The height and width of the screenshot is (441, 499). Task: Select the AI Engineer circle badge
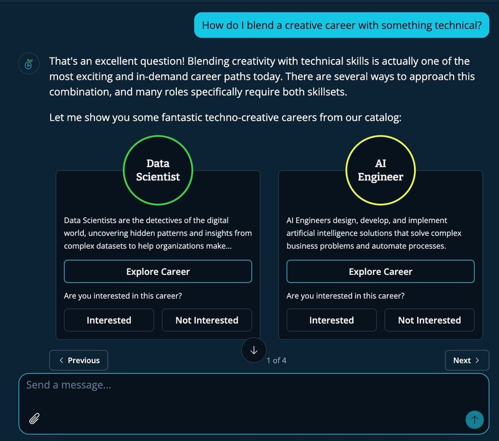point(380,170)
